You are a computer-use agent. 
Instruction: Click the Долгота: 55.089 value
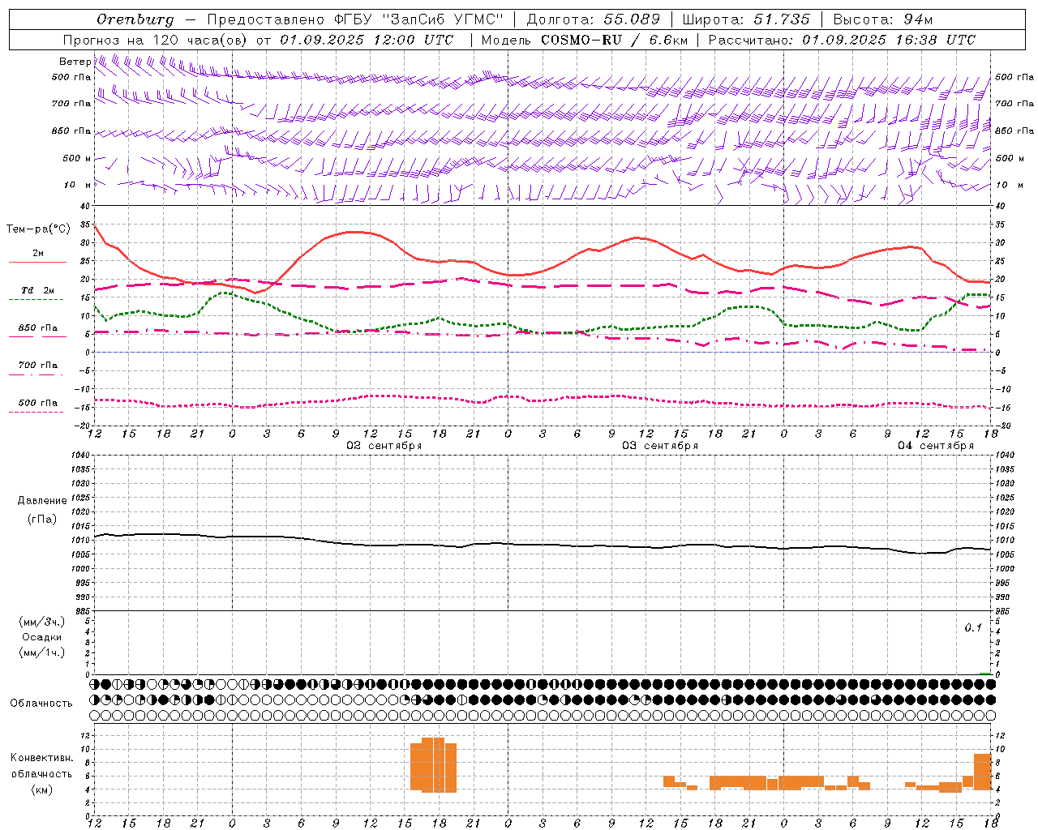click(594, 19)
